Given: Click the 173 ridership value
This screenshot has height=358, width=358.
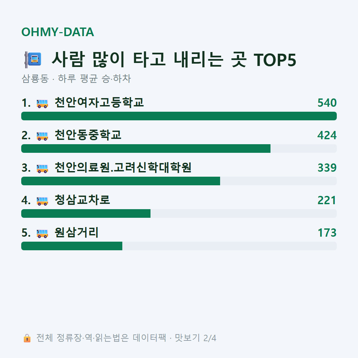Looking at the screenshot, I should pyautogui.click(x=327, y=233).
